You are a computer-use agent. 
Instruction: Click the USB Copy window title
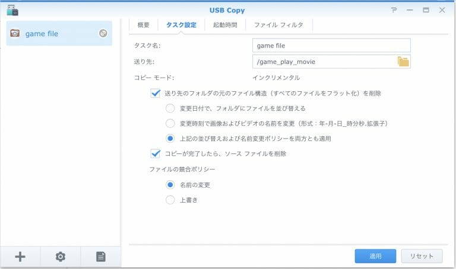227,10
